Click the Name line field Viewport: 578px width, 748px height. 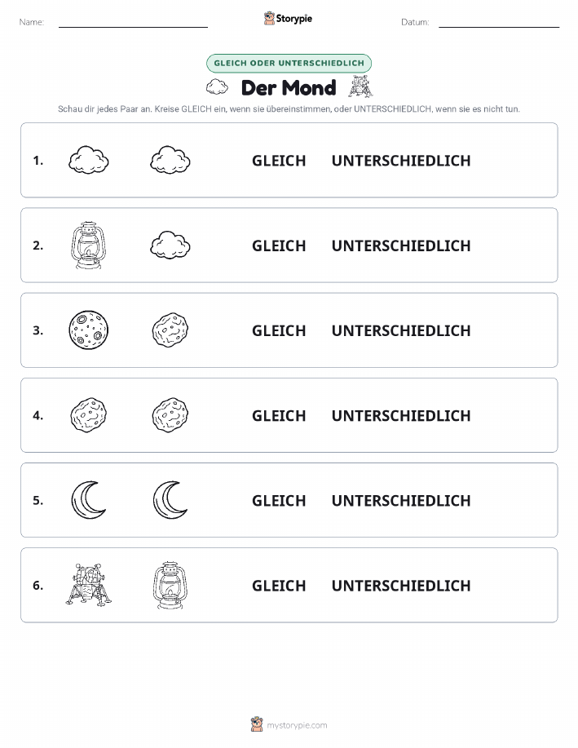(133, 22)
